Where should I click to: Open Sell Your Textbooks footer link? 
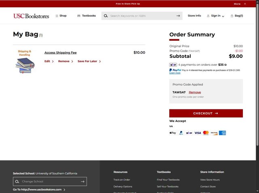tap(168, 187)
